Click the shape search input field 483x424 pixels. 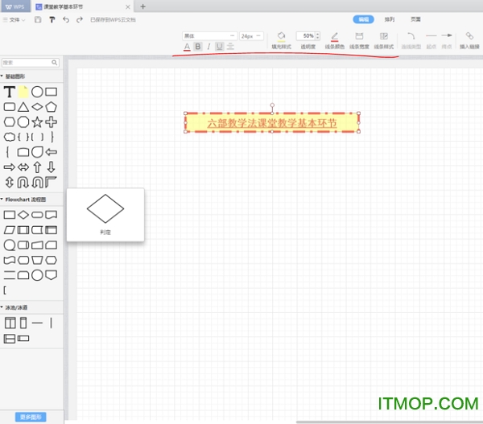coord(27,62)
